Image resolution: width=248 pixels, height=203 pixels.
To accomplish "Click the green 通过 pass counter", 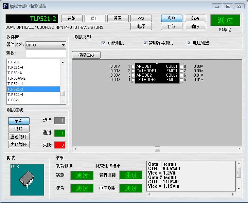I will click(60, 133).
